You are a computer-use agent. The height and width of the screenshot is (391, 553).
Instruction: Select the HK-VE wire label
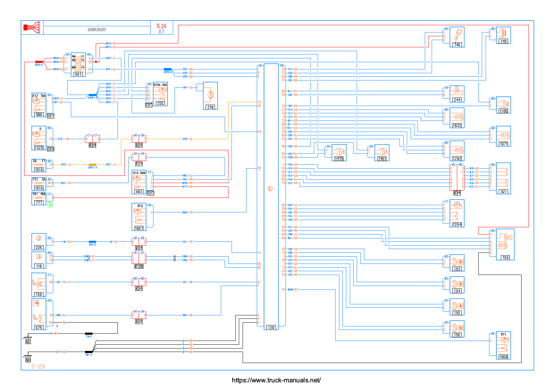188,242
